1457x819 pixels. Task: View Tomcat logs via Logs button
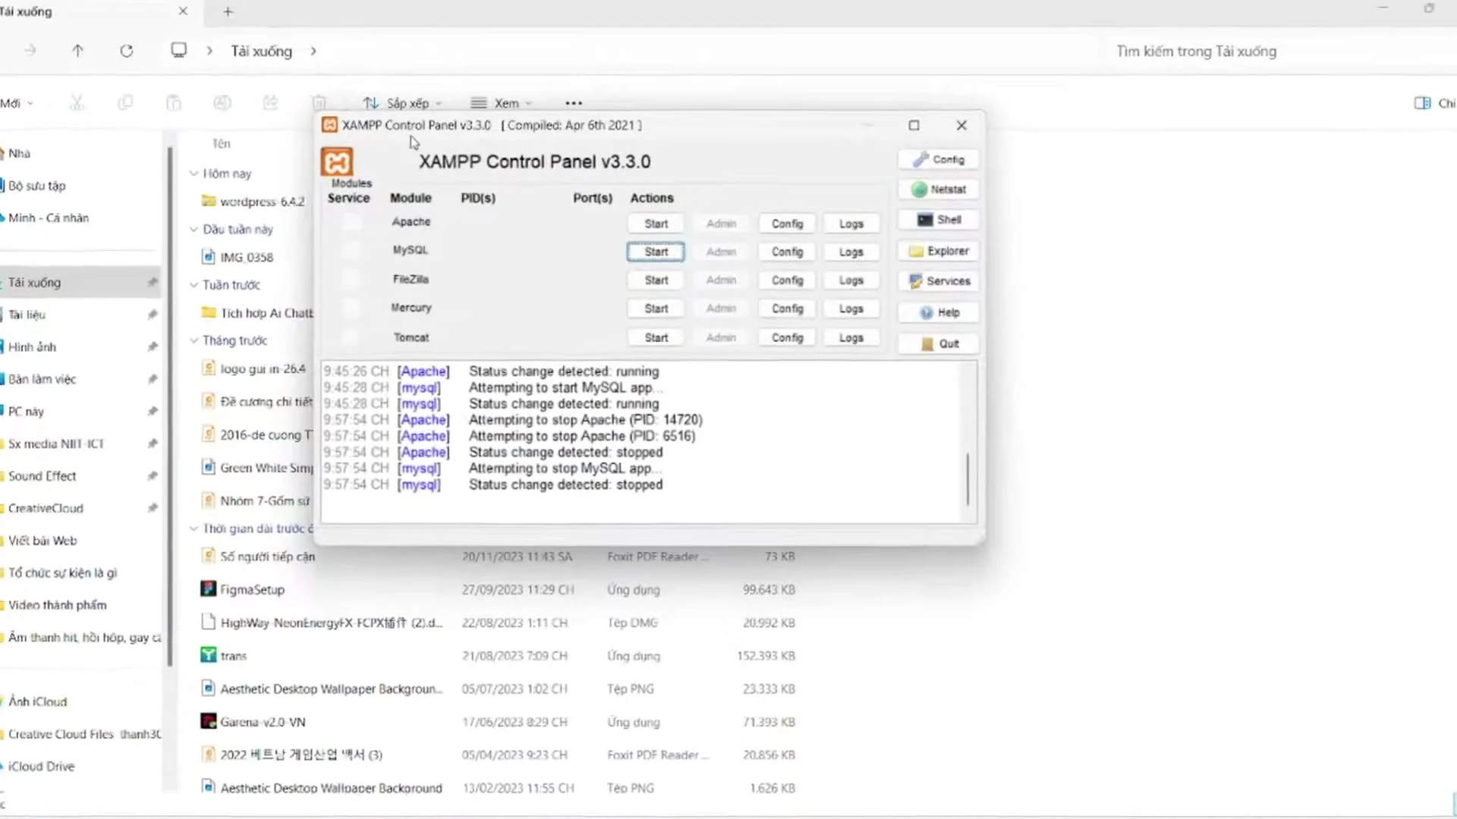tap(851, 337)
